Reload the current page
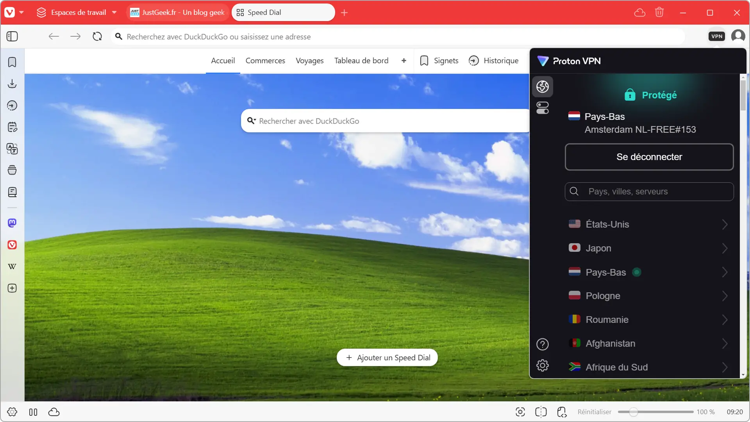 point(97,36)
